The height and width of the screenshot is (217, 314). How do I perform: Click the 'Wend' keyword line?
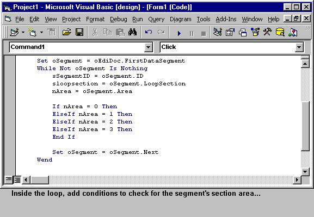point(45,160)
